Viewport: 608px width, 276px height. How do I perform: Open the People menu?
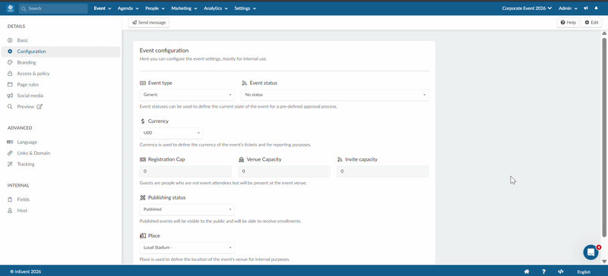coord(155,8)
